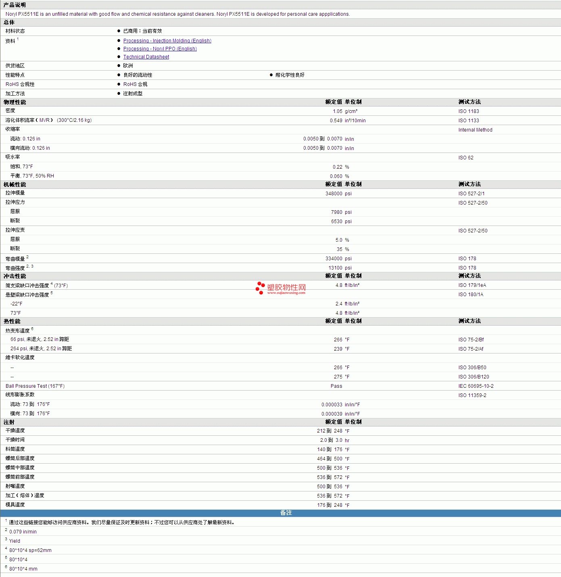Select the 耐化学性良好 feature text

point(290,75)
